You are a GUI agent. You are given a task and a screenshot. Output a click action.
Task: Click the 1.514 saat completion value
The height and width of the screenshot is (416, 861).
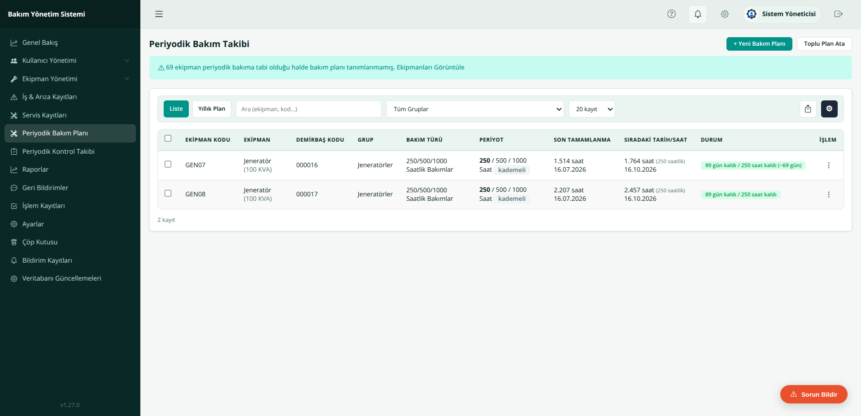[569, 161]
